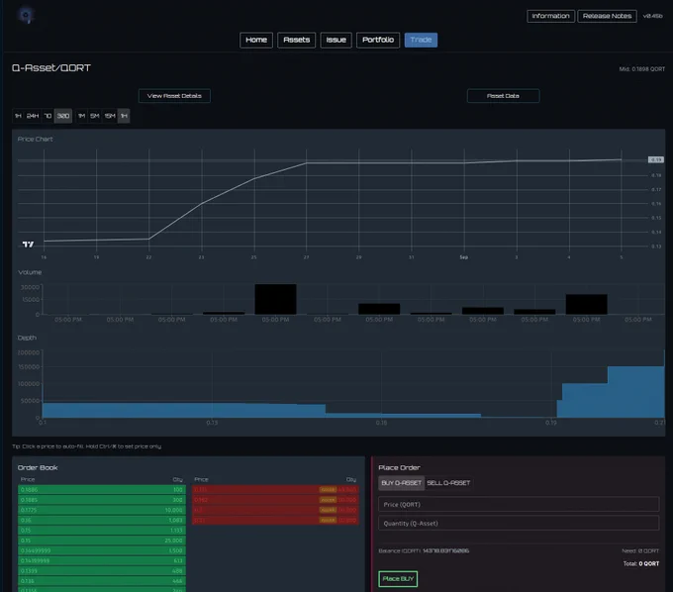Click the tallest black volume bar

coord(275,299)
